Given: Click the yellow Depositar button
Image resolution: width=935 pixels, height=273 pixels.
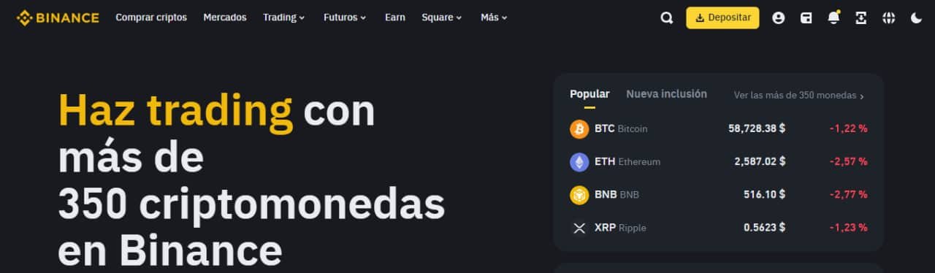Looking at the screenshot, I should pos(722,18).
